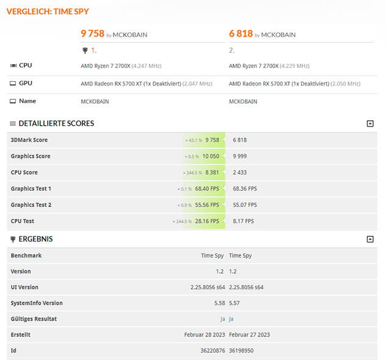This screenshot has height=362, width=386.
Task: Click the CPU chip icon
Action: pyautogui.click(x=13, y=65)
